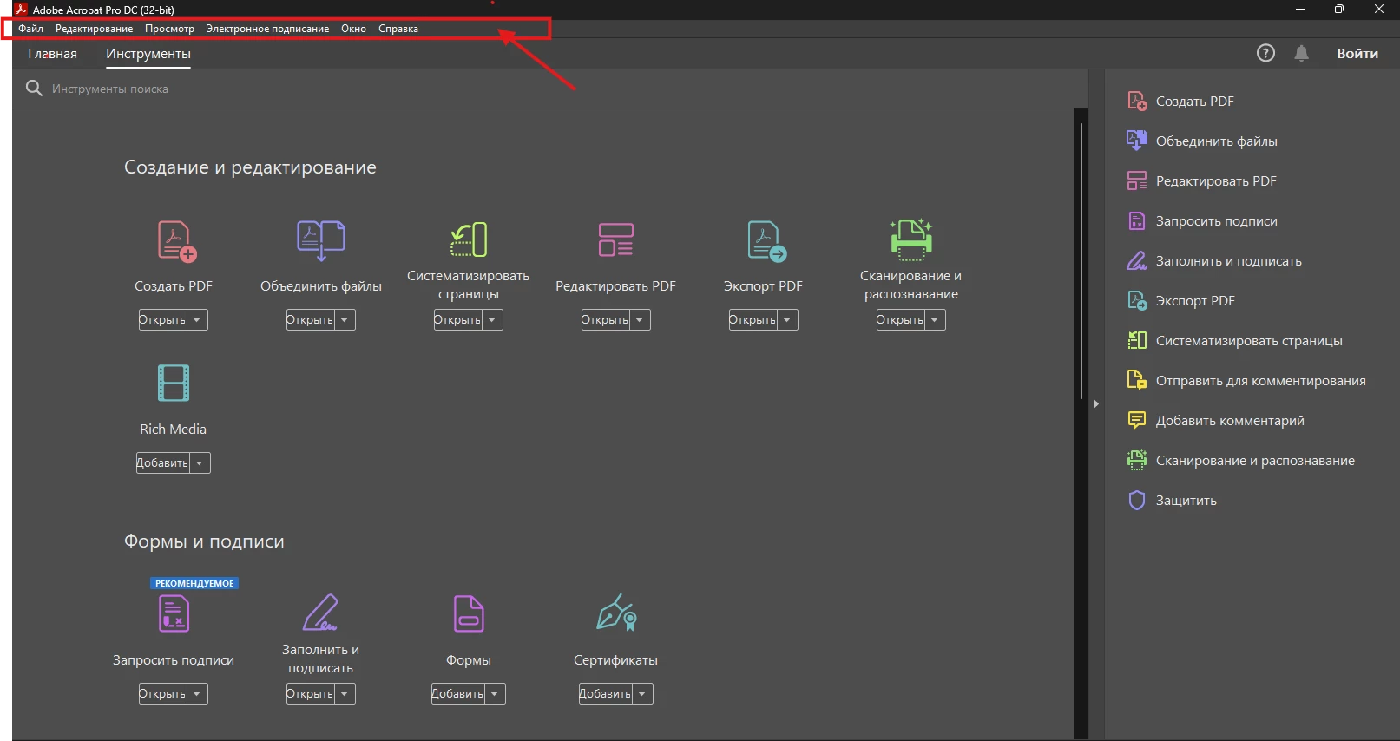Screen dimensions: 1400x741
Task: Click the tools list vertical scrollbar
Action: tap(1081, 260)
